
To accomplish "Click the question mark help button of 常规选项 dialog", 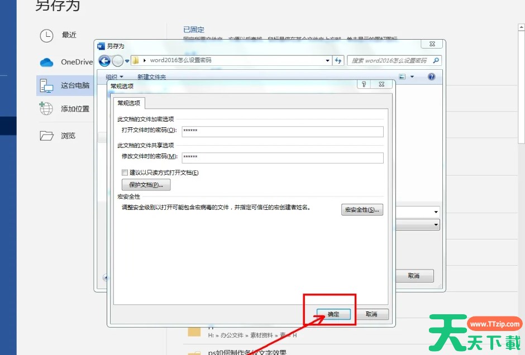I will [364, 84].
